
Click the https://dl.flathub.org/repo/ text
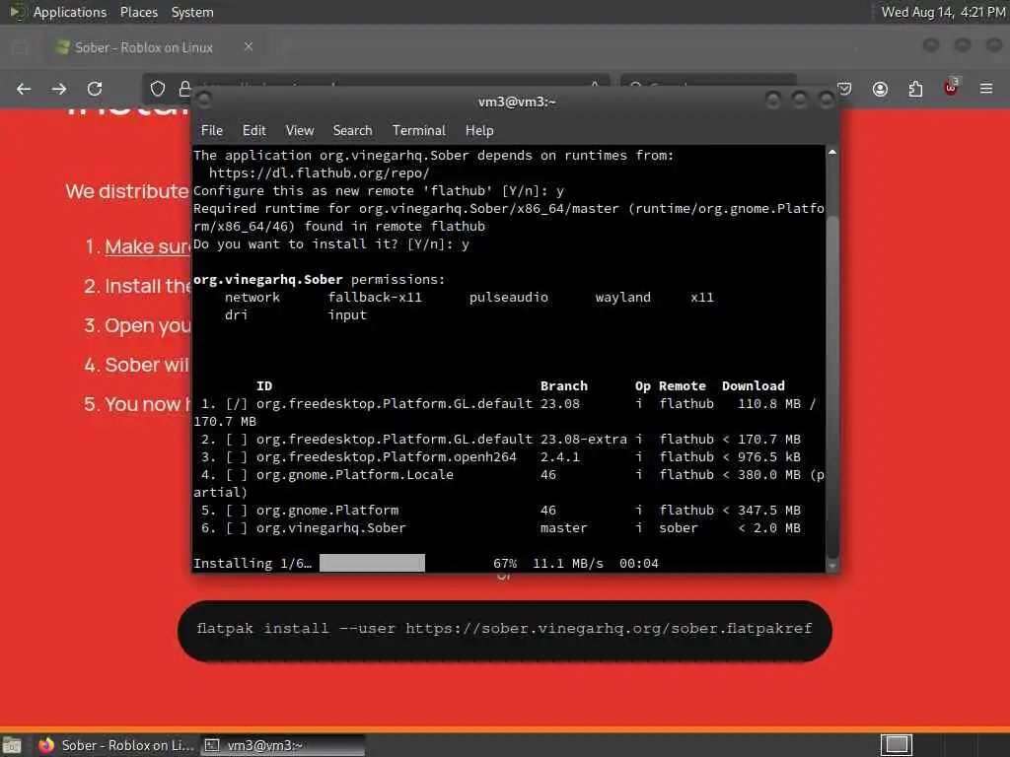pos(319,173)
